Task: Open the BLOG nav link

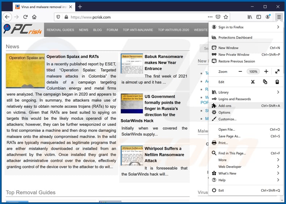Action: [x=97, y=30]
